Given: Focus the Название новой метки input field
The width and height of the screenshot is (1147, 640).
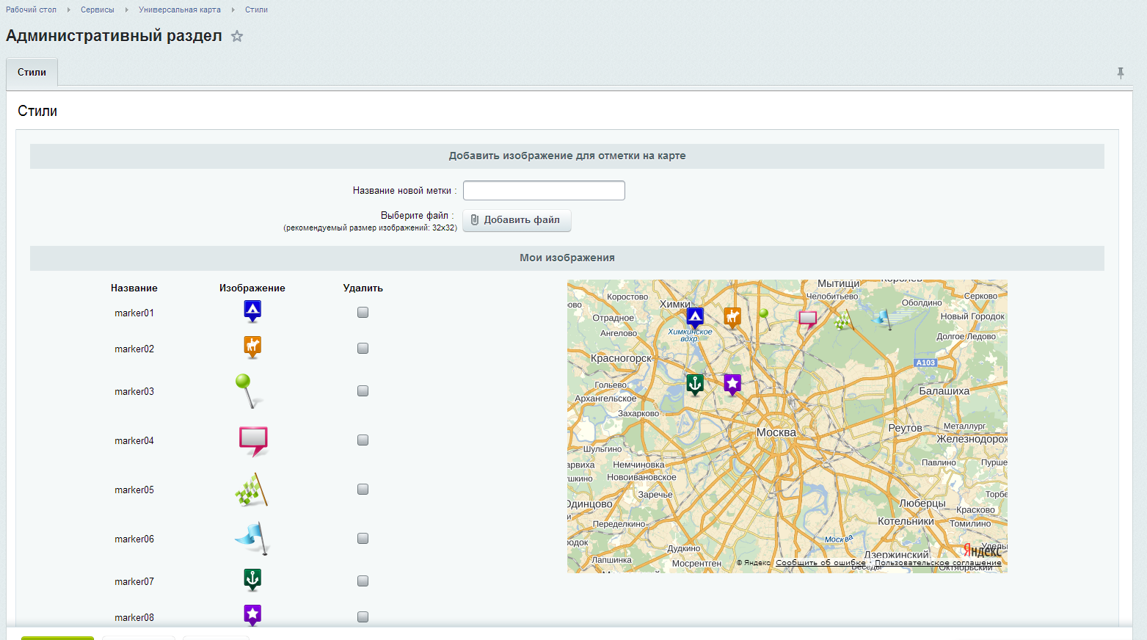Looking at the screenshot, I should (544, 190).
